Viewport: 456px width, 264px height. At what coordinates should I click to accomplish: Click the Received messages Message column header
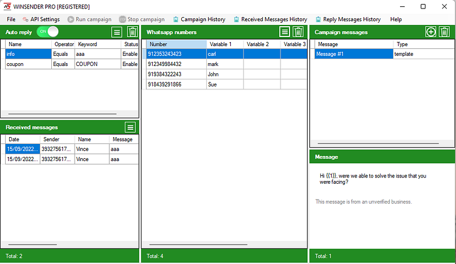coord(124,139)
